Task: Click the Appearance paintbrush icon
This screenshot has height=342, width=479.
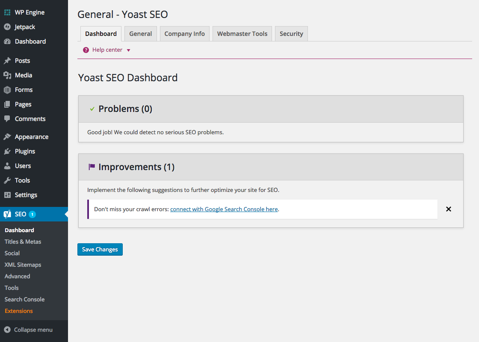Action: click(x=7, y=137)
